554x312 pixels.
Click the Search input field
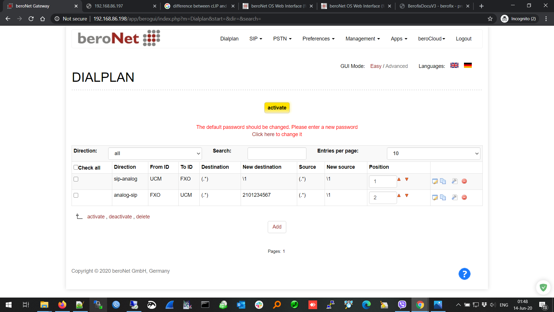point(277,153)
